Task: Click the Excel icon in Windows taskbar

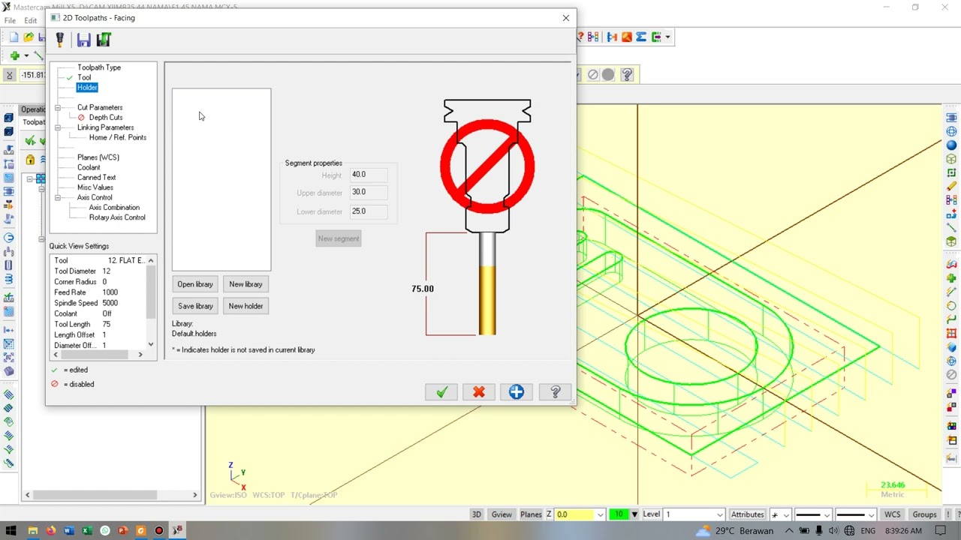Action: coord(86,531)
